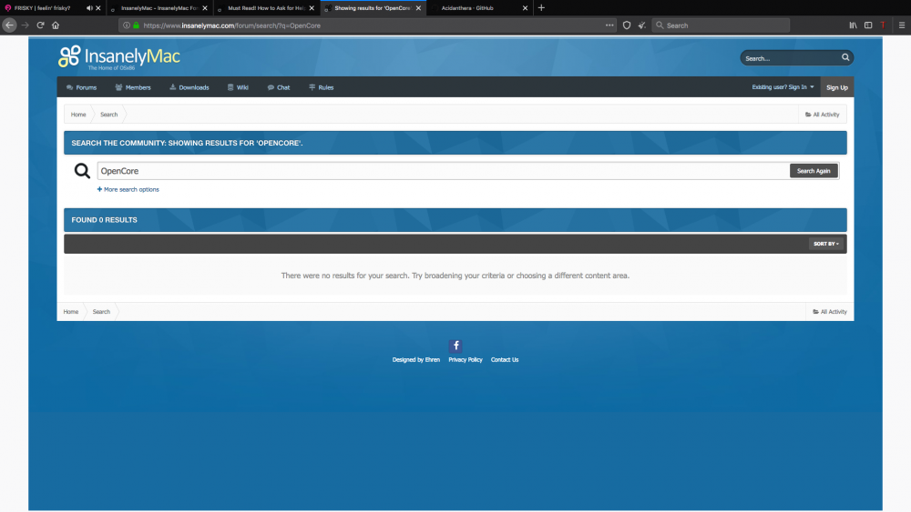The image size is (911, 512).
Task: Open the Sort By dropdown
Action: 826,244
